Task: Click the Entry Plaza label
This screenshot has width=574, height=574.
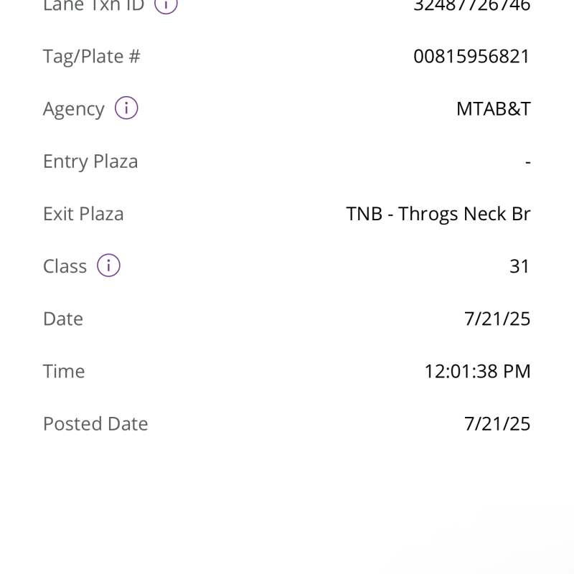Action: pos(90,161)
